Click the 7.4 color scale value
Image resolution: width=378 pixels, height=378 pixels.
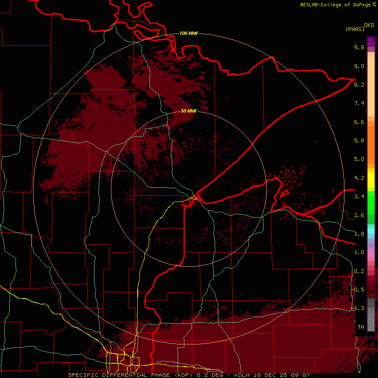coord(359,103)
